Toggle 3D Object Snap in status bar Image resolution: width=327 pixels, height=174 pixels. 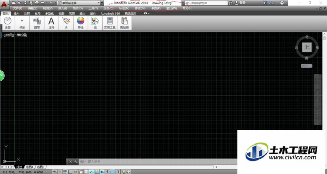point(86,172)
